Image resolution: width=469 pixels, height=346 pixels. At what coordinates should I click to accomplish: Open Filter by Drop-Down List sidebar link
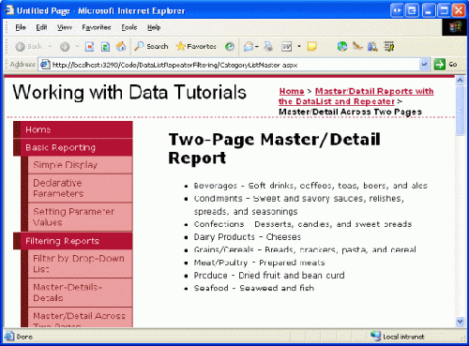click(x=80, y=263)
